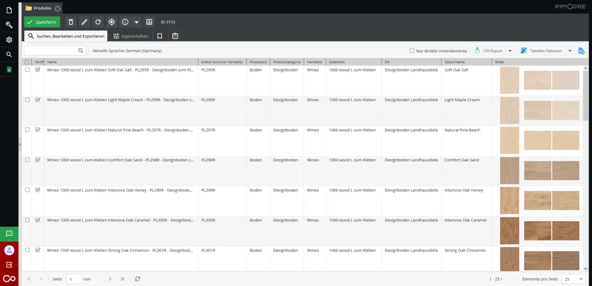Click the green Speichern button
The width and height of the screenshot is (592, 286).
(x=42, y=22)
